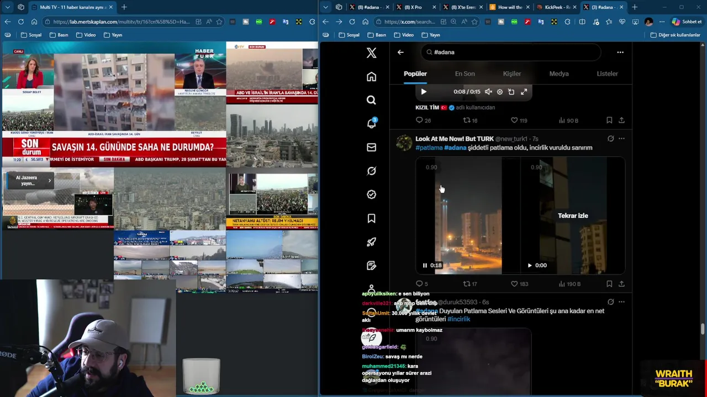707x397 pixels.
Task: Expand the Al Jazeera yayın arrow in Multi TV
Action: tap(49, 180)
